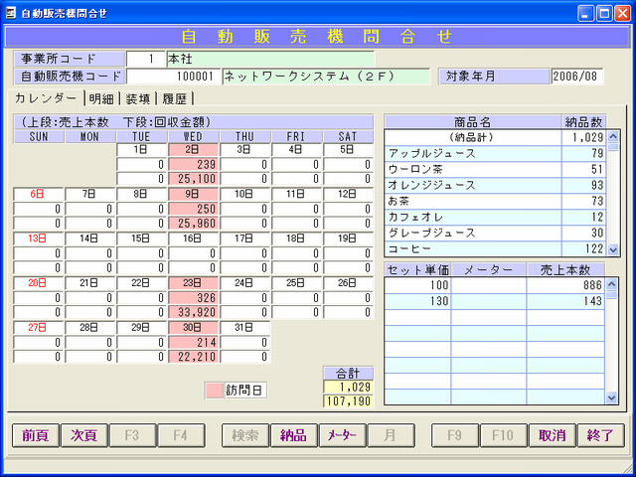Click the disabled F3 button
636x477 pixels.
[x=132, y=435]
